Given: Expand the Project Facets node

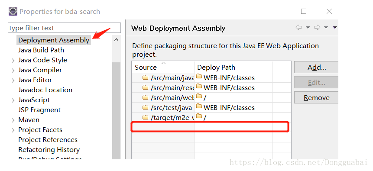Looking at the screenshot, I should (13, 130).
